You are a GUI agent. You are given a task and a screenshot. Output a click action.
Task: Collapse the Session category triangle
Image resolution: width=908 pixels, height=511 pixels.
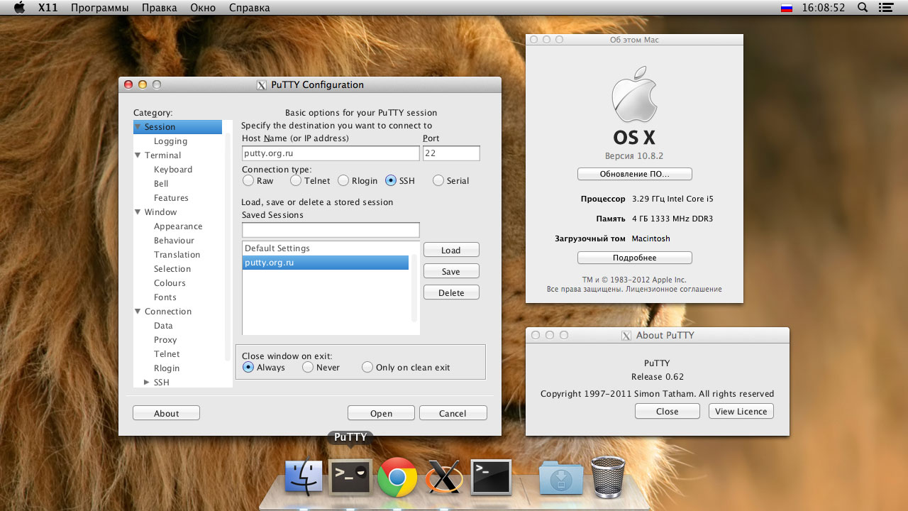click(138, 127)
